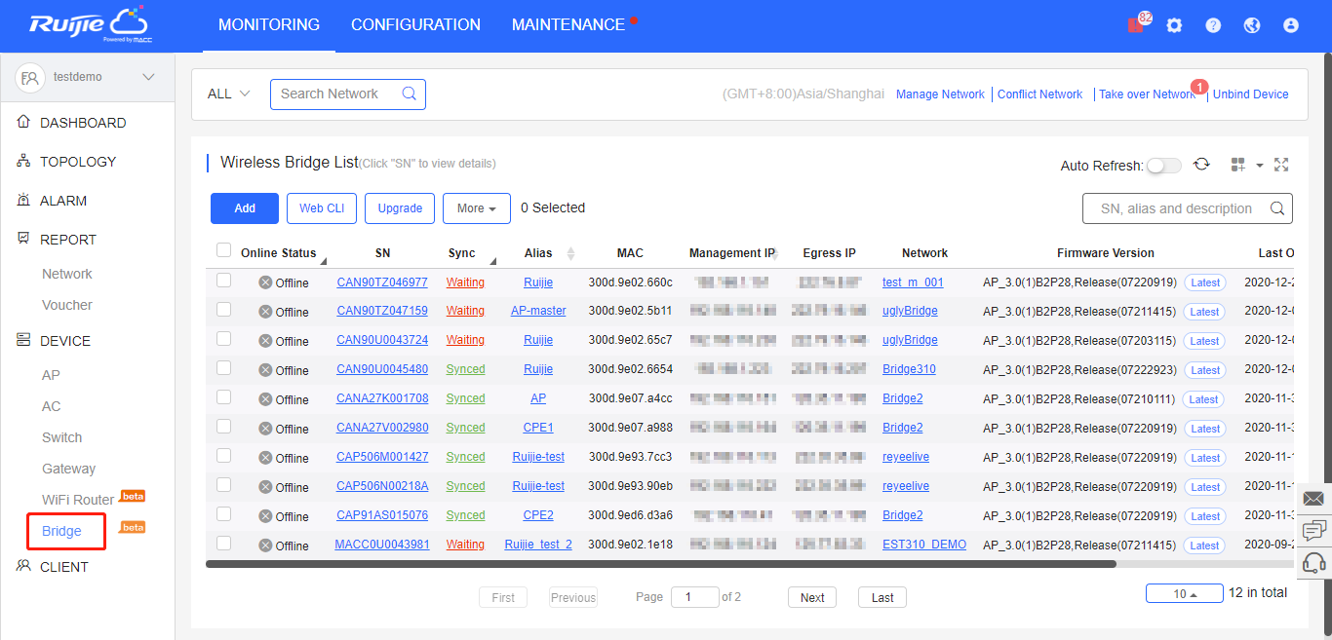This screenshot has height=640, width=1332.
Task: Check the select-all checkbox in table header
Action: [223, 250]
